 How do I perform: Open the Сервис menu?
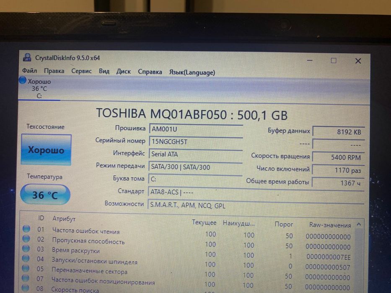[x=81, y=71]
